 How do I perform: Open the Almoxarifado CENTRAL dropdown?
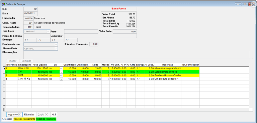pos(56,49)
